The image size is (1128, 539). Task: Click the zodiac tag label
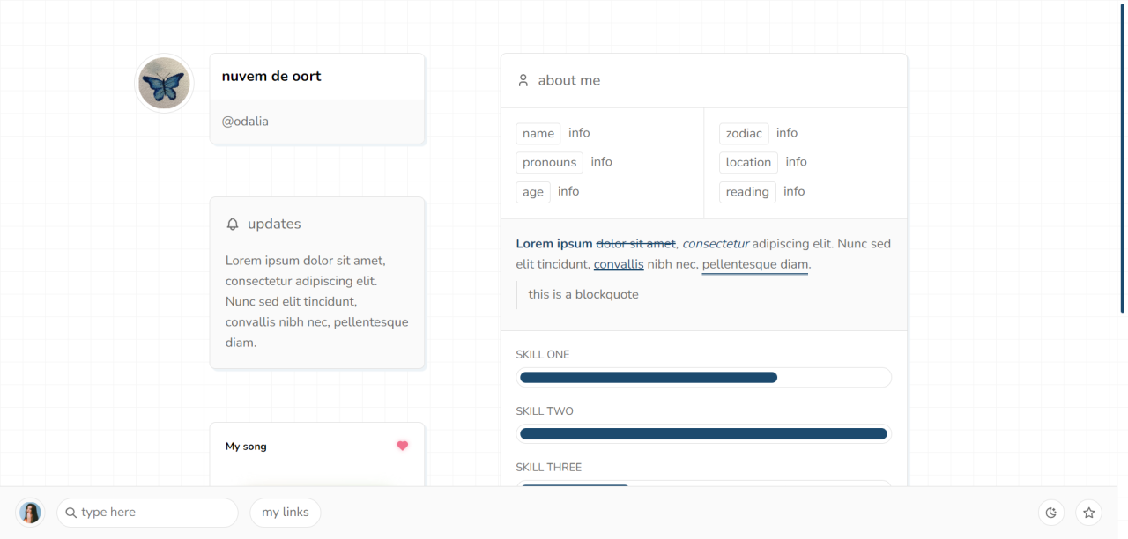point(744,134)
